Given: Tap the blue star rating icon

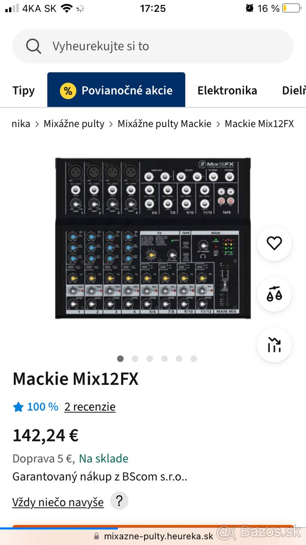Looking at the screenshot, I should (18, 407).
